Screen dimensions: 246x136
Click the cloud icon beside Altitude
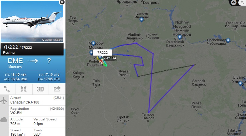4,120
